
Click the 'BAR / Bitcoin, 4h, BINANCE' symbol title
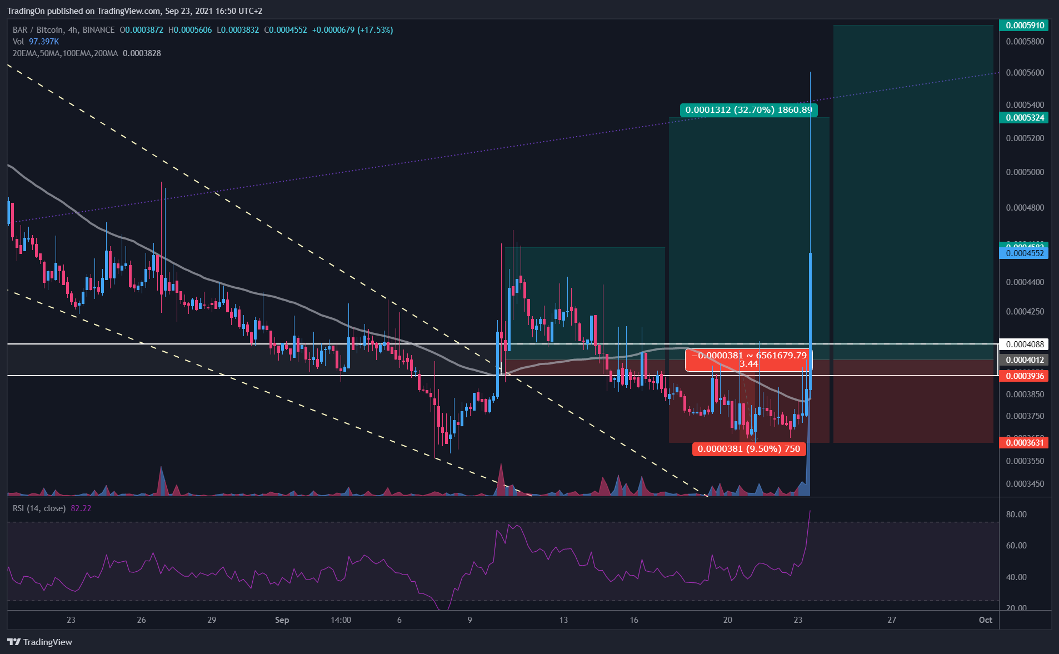64,30
